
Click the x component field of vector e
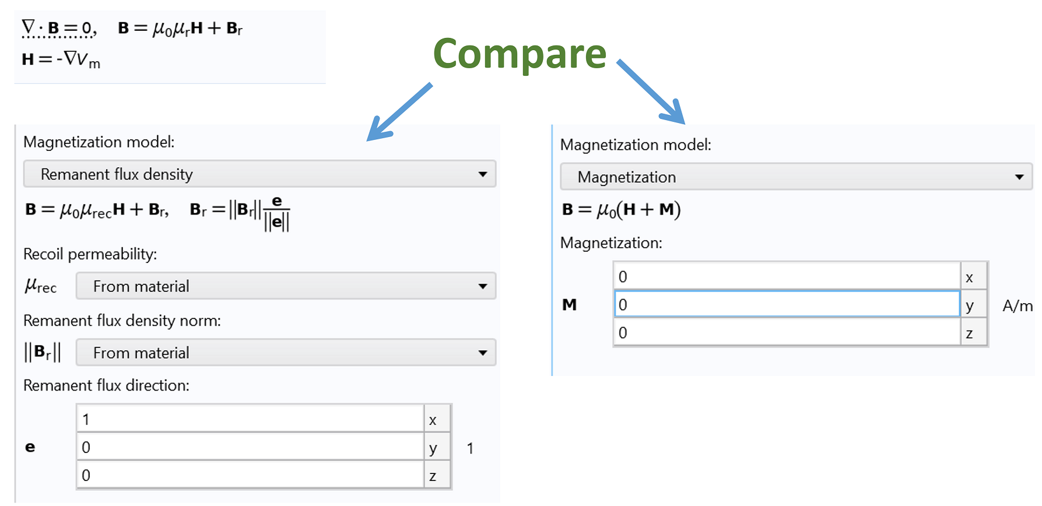pos(250,419)
